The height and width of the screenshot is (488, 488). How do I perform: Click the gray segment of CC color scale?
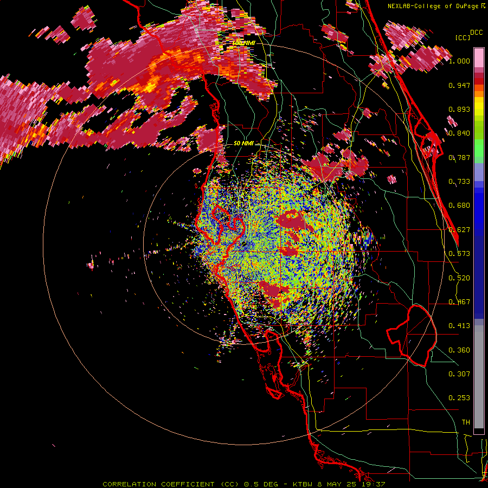pyautogui.click(x=479, y=377)
